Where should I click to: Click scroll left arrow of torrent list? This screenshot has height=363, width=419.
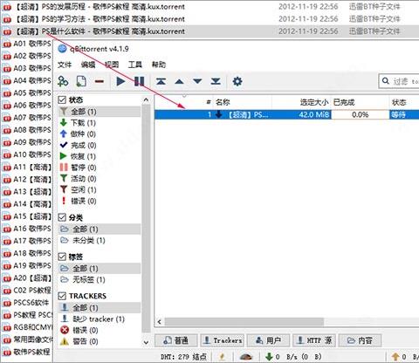pos(159,322)
